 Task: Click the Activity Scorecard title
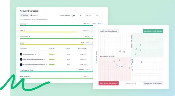(x=29, y=11)
